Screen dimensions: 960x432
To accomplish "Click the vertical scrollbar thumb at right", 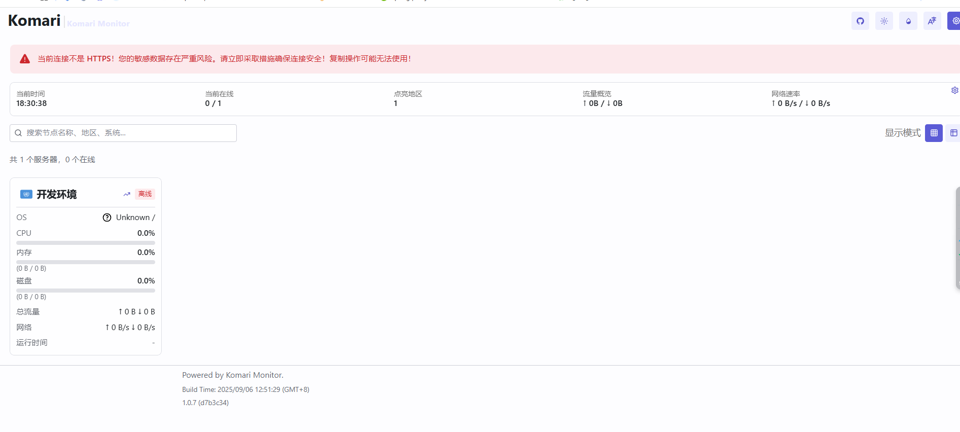I will [958, 238].
